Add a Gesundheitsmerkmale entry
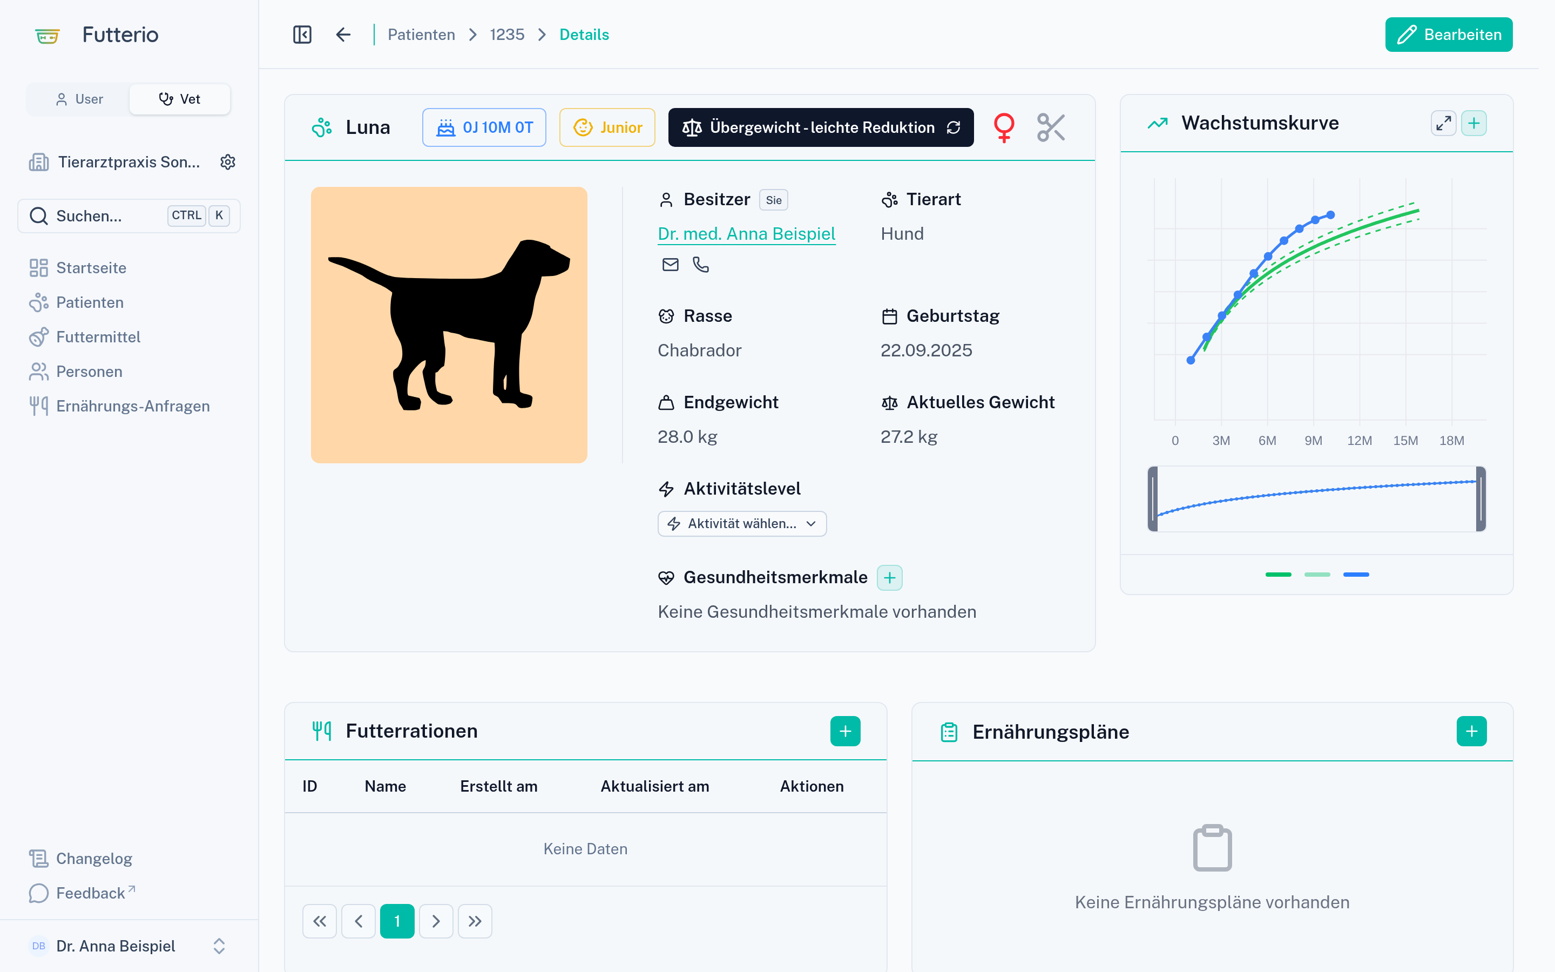This screenshot has width=1555, height=972. (889, 577)
